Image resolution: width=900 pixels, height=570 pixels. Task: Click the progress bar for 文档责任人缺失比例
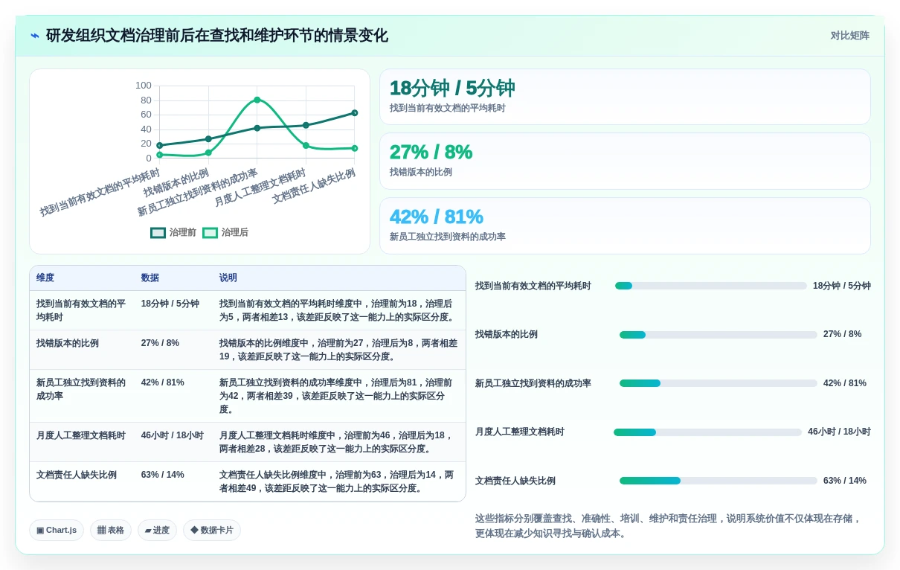click(719, 481)
